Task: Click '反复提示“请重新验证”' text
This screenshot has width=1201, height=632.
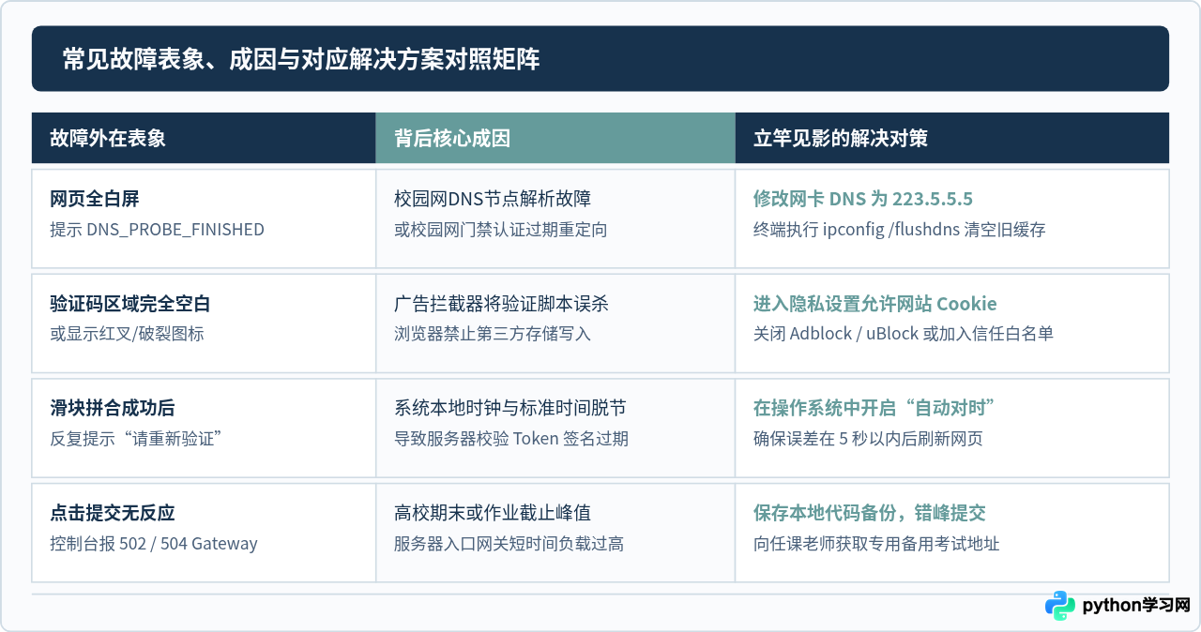Action: [x=135, y=439]
